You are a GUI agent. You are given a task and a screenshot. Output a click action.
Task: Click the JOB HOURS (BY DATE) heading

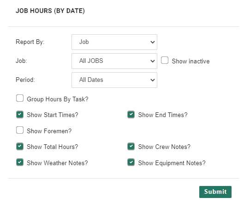[x=50, y=11]
